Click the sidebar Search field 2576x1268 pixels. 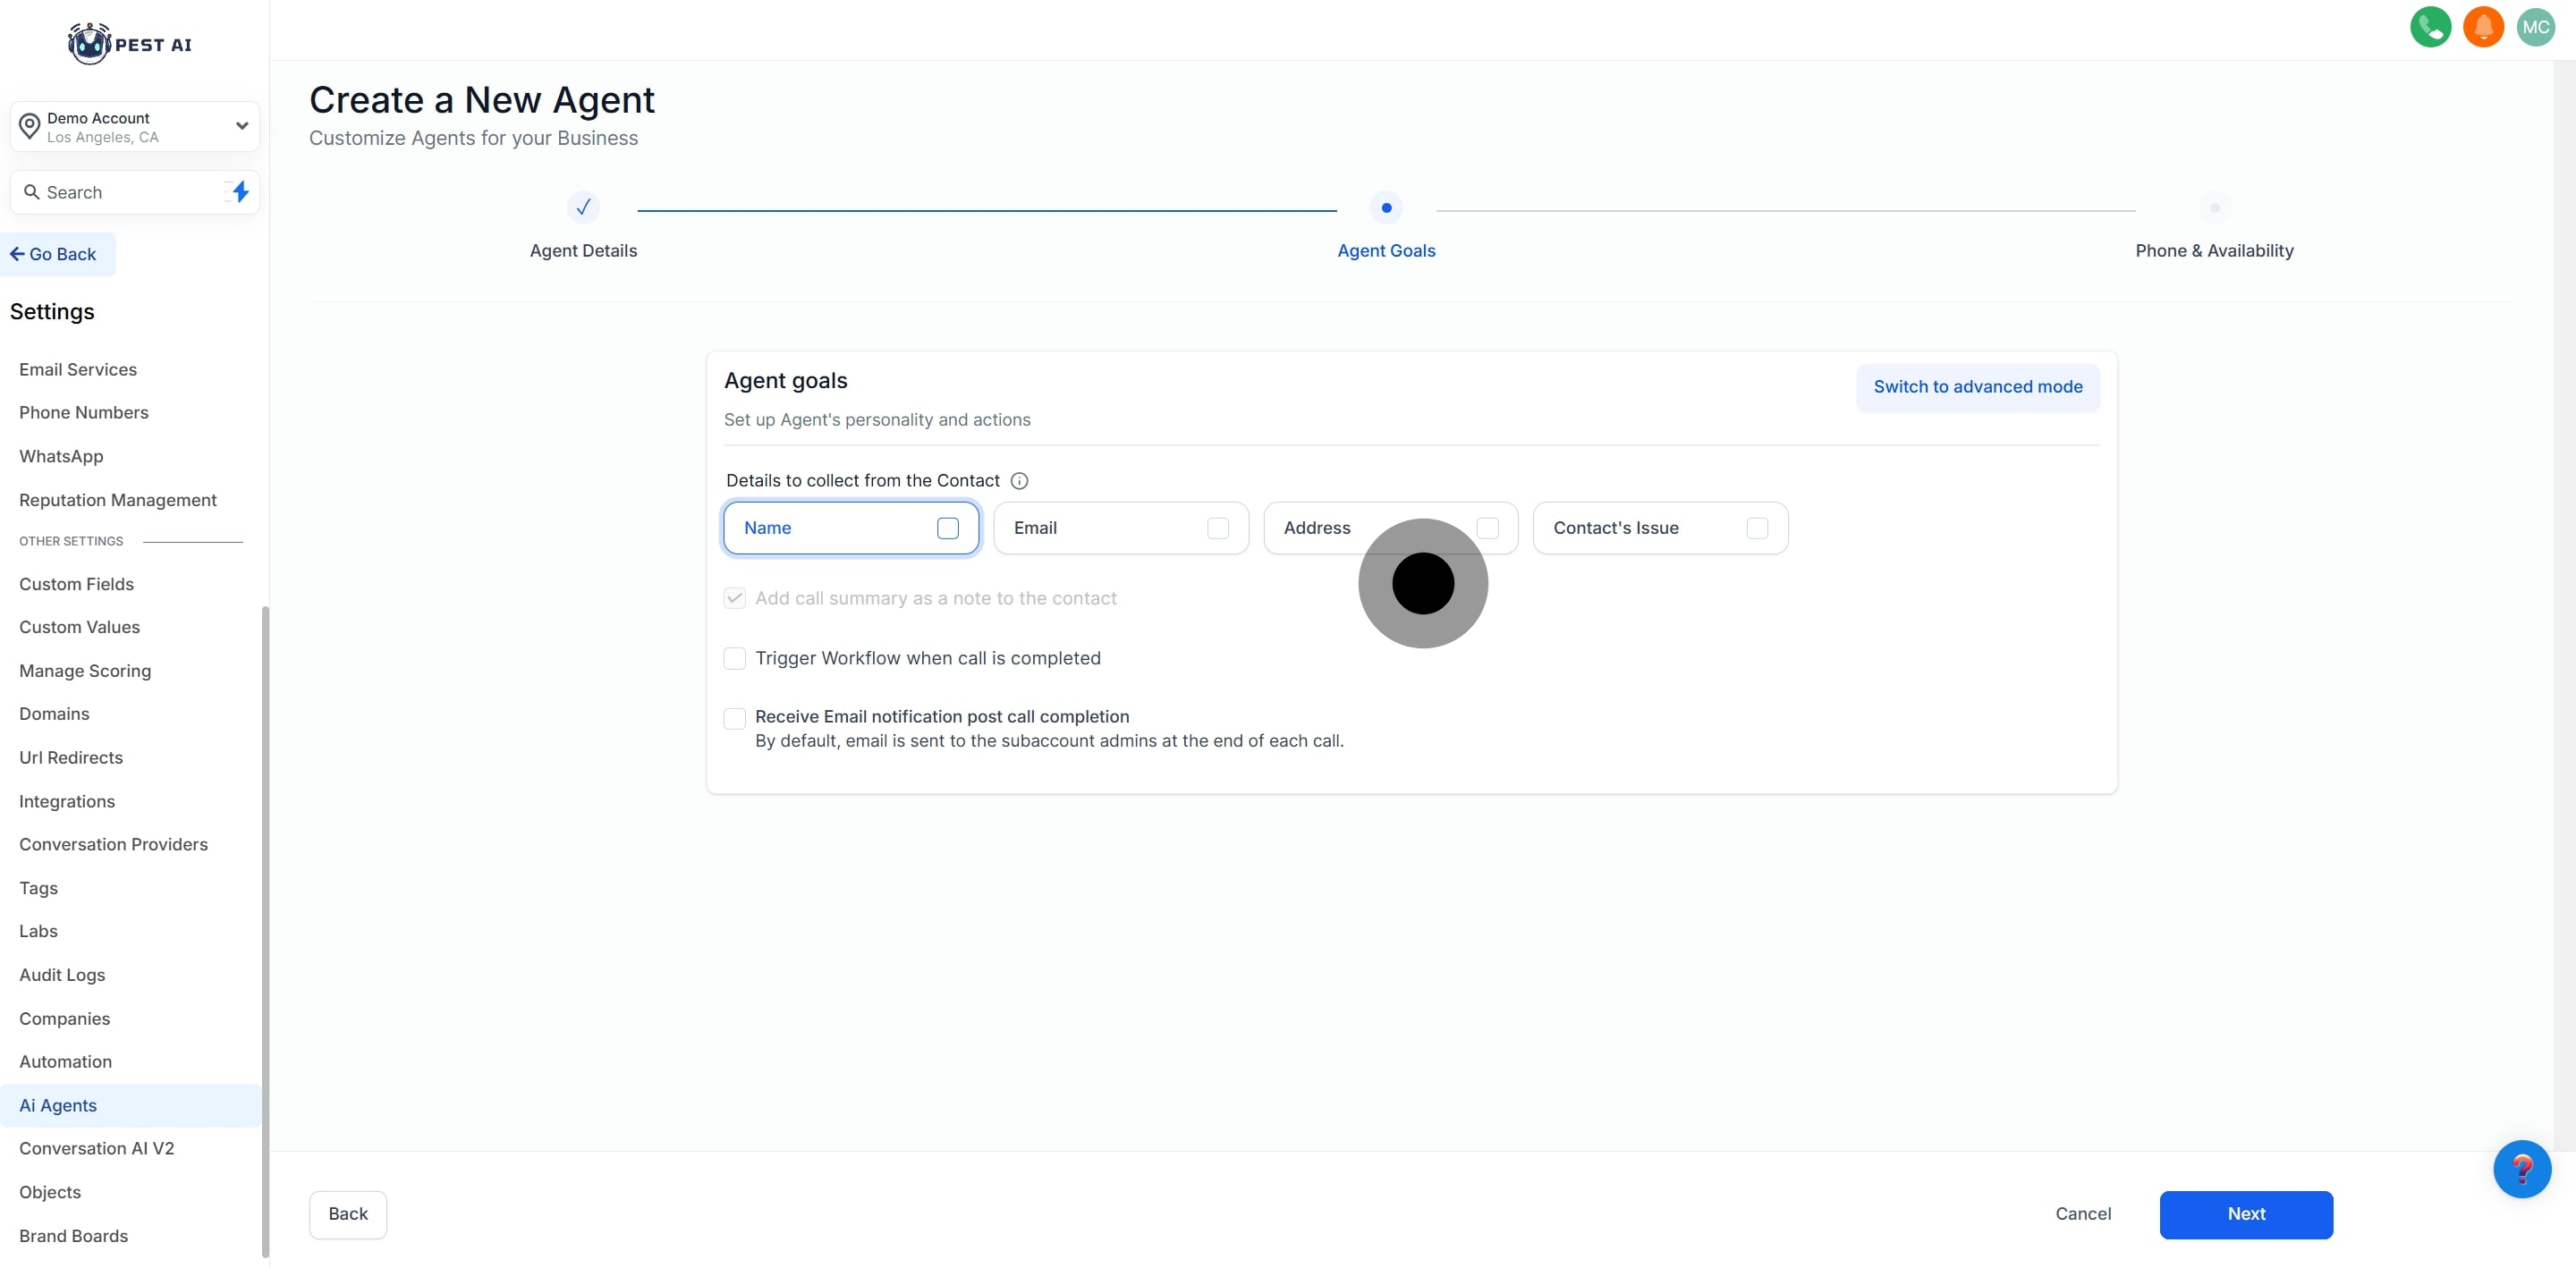120,192
